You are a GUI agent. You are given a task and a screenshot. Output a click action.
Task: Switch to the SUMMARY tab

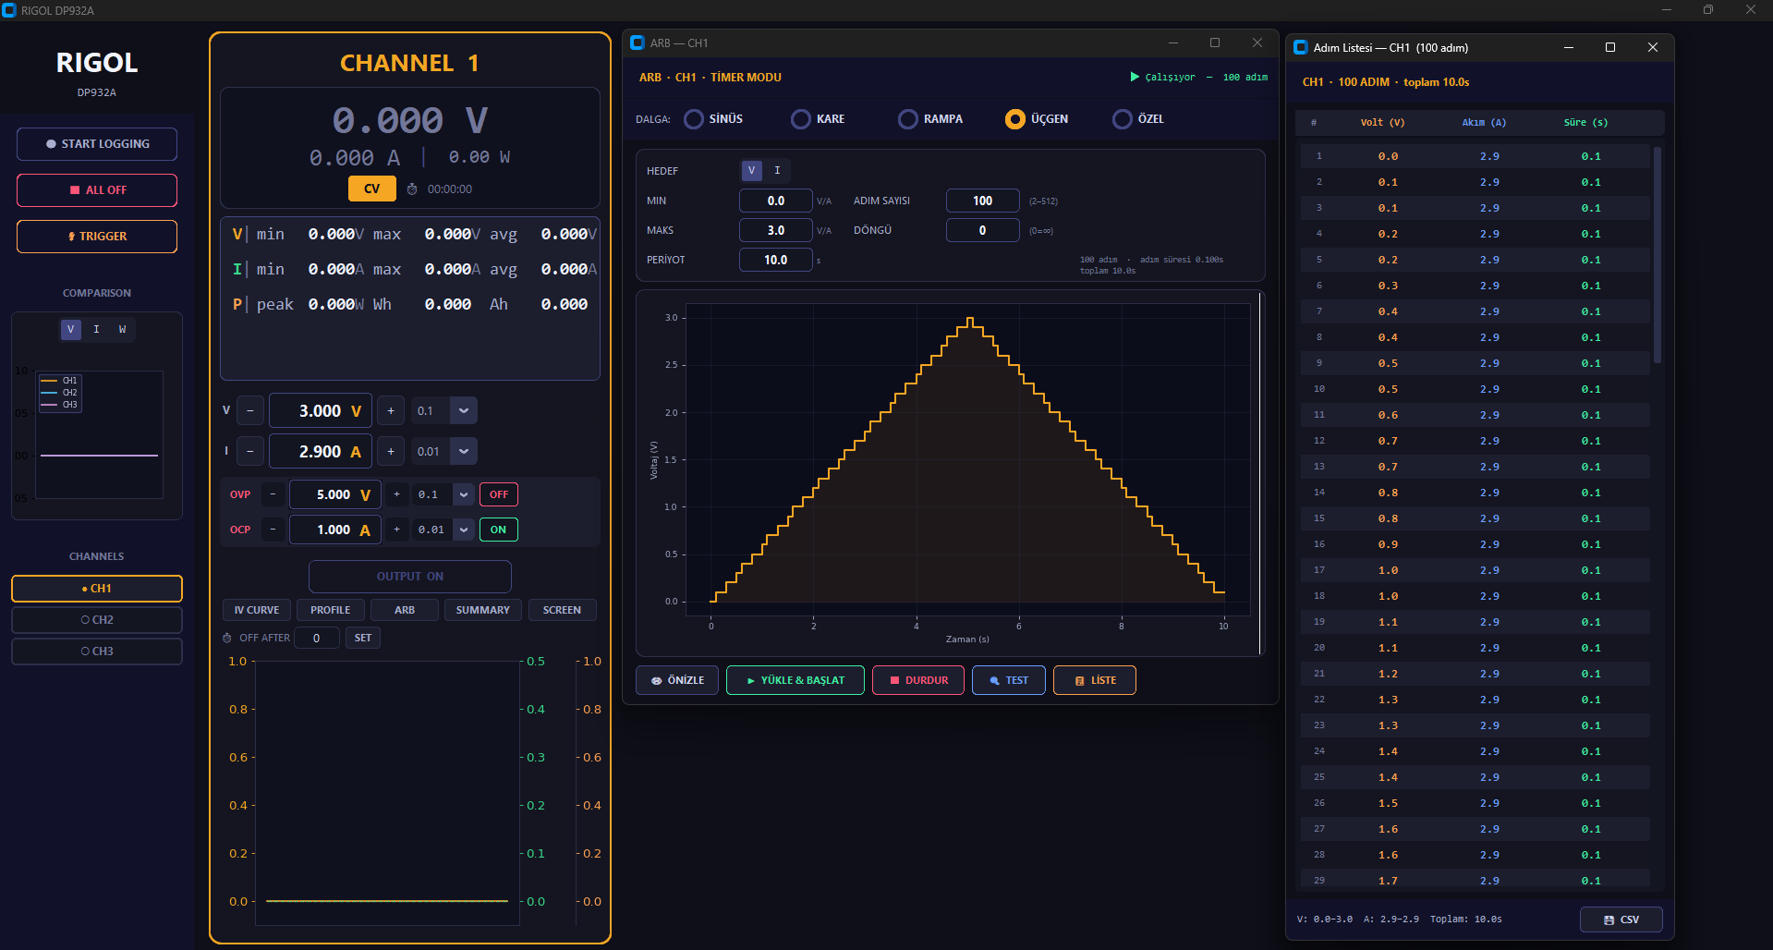coord(482,610)
